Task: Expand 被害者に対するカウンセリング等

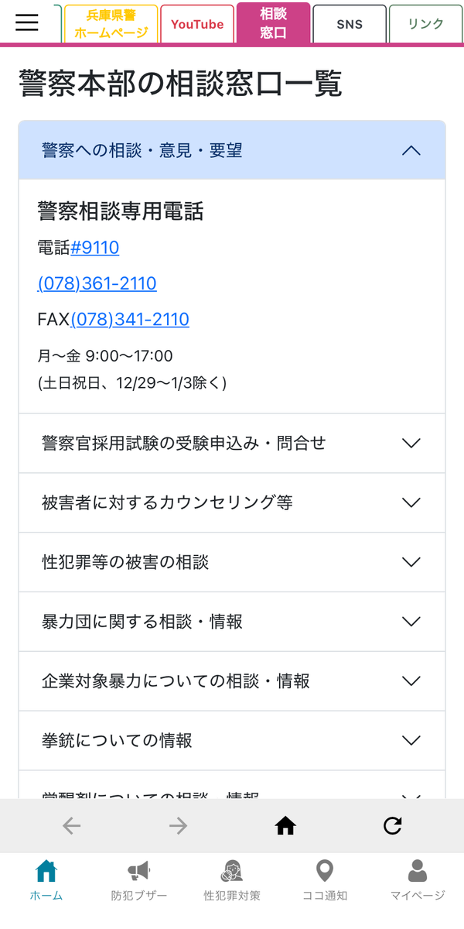Action: tap(232, 502)
